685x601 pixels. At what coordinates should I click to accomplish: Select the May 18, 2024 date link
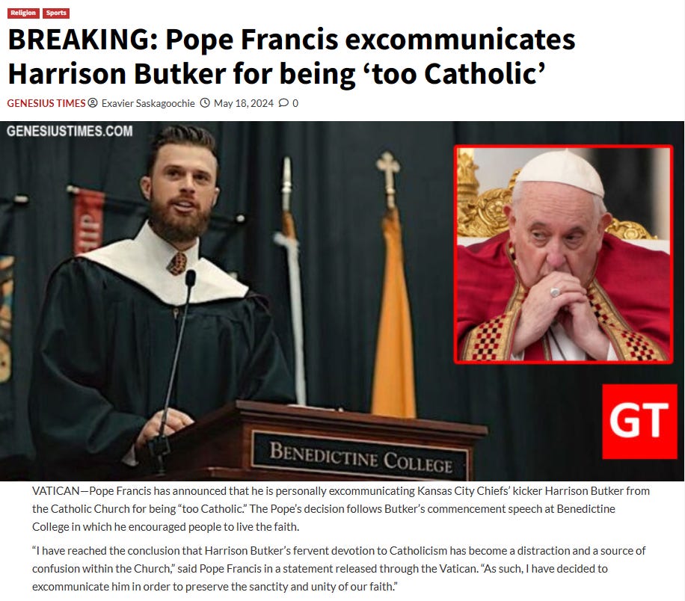(243, 103)
